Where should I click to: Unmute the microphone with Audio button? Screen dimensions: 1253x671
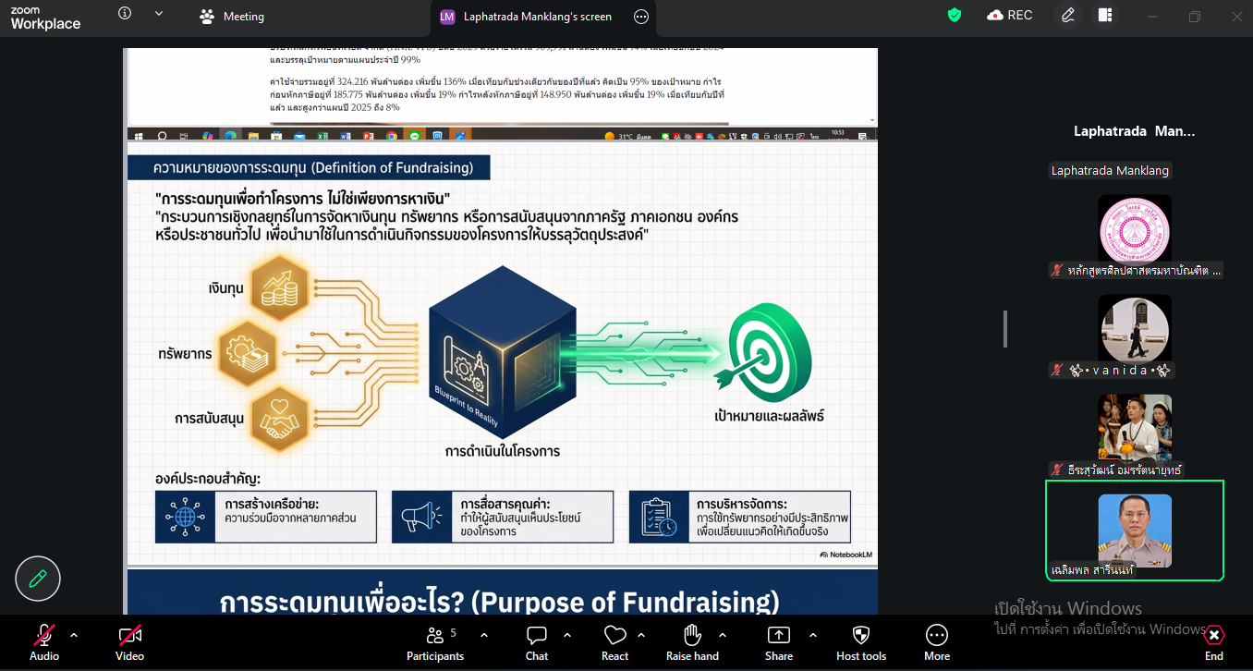(x=44, y=642)
